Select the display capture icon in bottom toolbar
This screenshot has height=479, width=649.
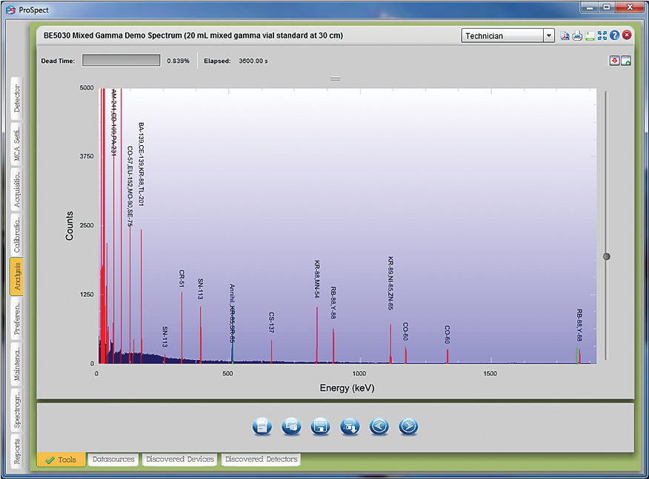pyautogui.click(x=290, y=426)
